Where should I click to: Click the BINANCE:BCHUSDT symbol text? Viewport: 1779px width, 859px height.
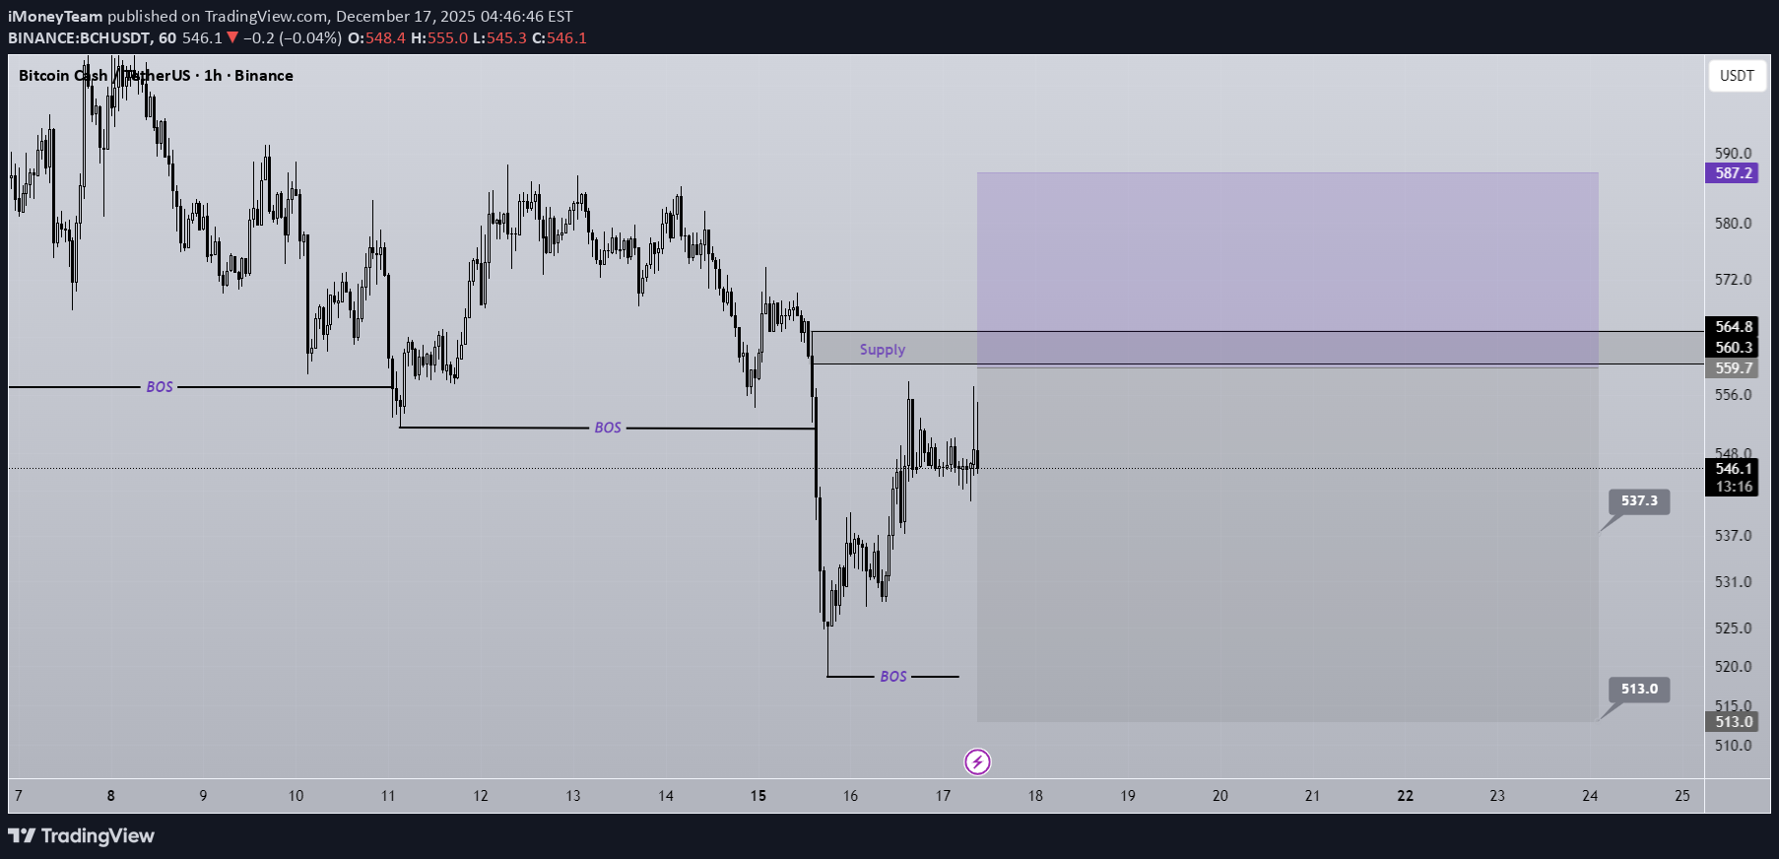pyautogui.click(x=79, y=37)
